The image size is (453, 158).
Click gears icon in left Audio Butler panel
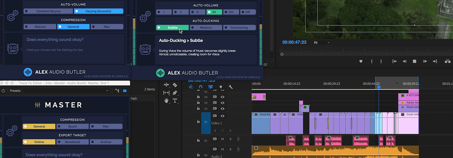pyautogui.click(x=13, y=15)
